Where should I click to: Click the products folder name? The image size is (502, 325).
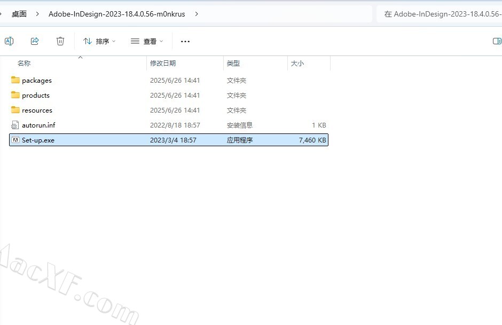click(x=36, y=96)
